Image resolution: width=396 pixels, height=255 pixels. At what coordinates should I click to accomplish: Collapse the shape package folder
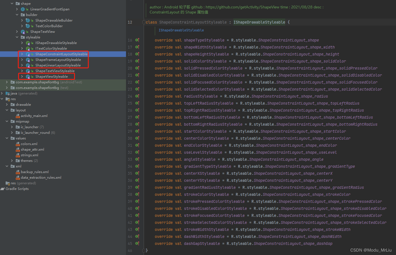(x=12, y=4)
